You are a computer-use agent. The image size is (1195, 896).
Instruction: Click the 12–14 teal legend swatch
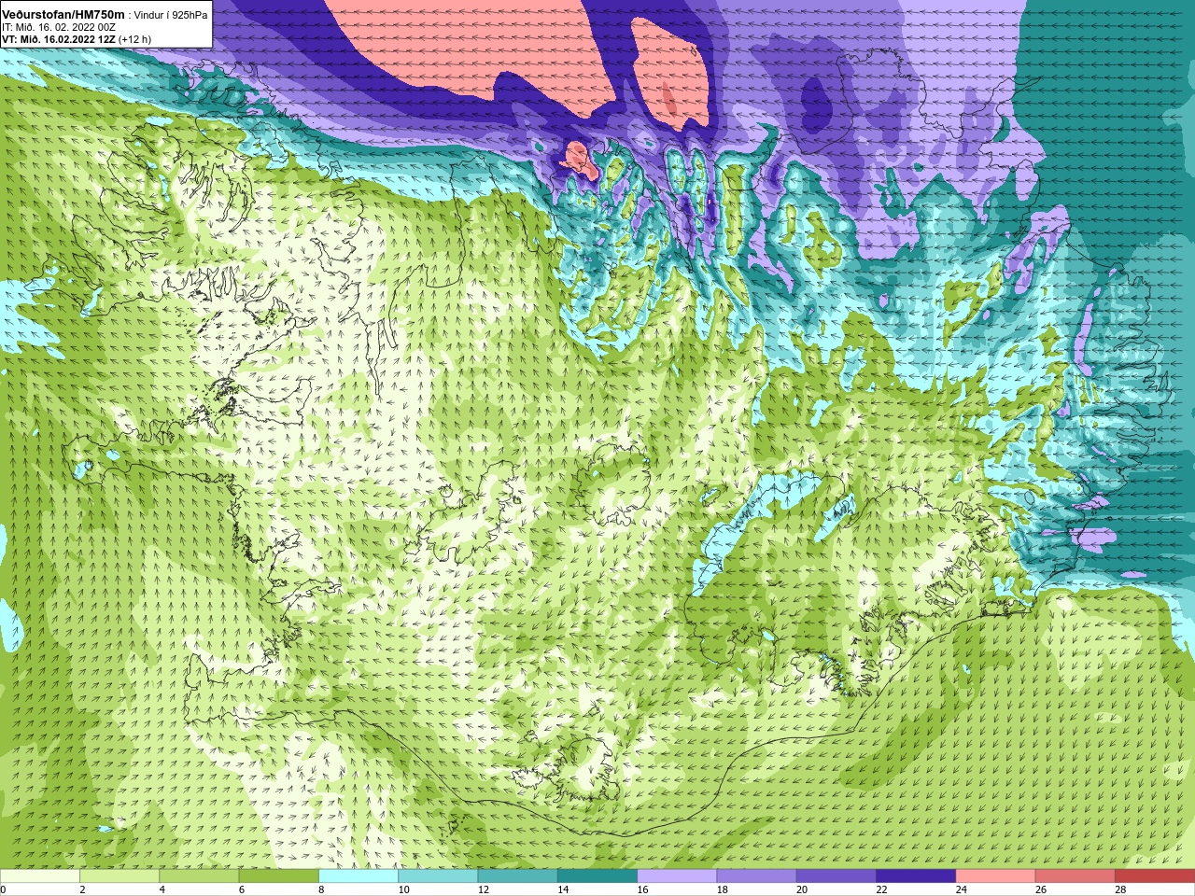[517, 876]
